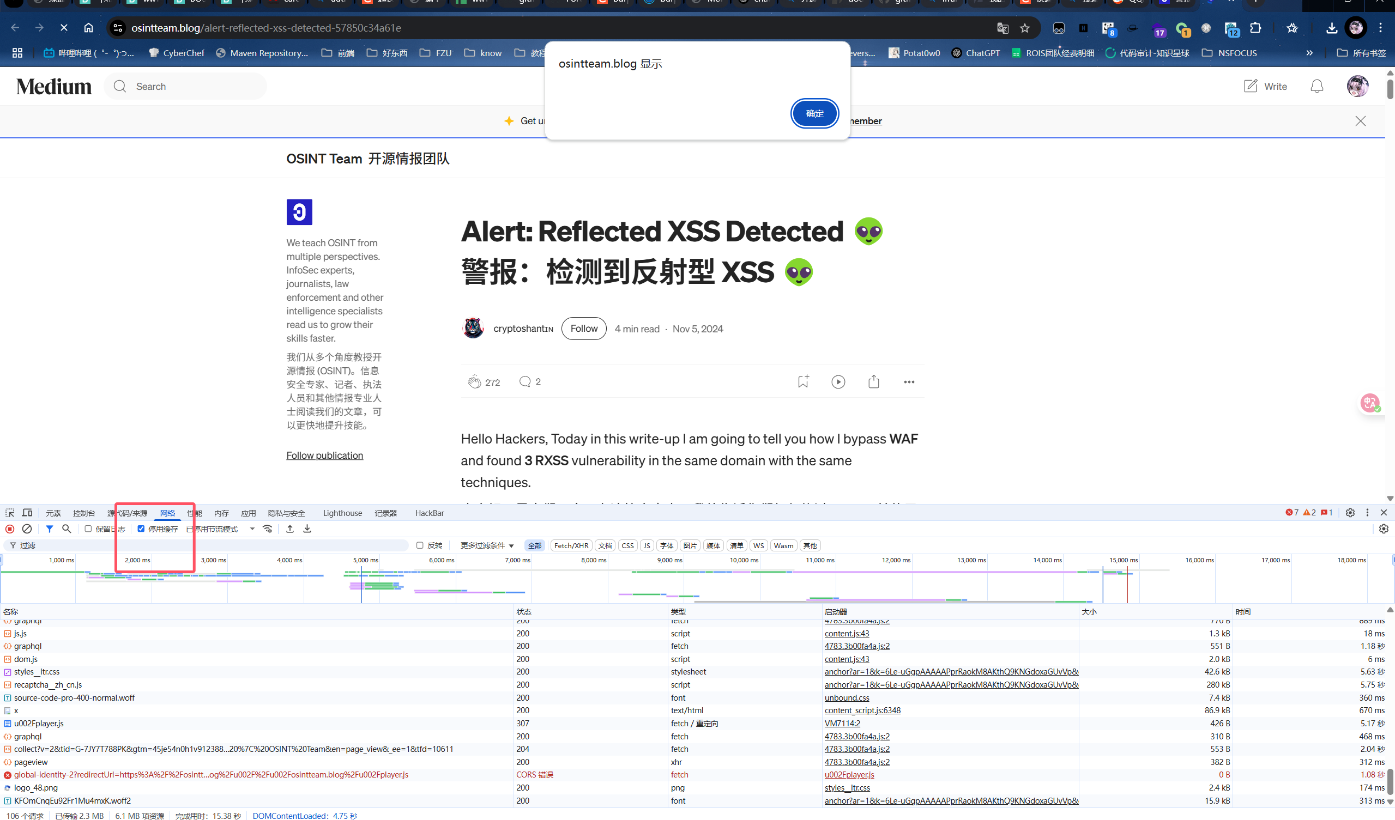Open the HackBar tab
Viewport: 1395px width, 820px height.
coord(430,513)
